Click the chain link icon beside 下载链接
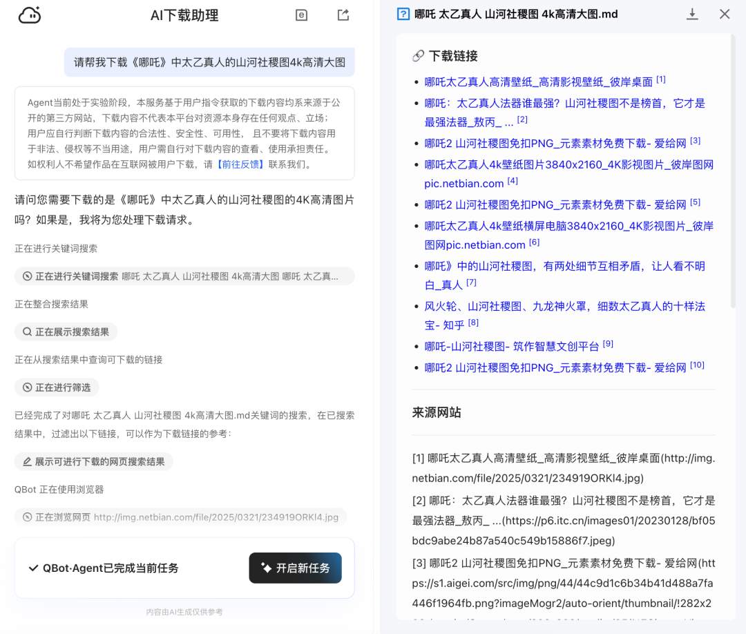This screenshot has width=746, height=634. coord(418,56)
